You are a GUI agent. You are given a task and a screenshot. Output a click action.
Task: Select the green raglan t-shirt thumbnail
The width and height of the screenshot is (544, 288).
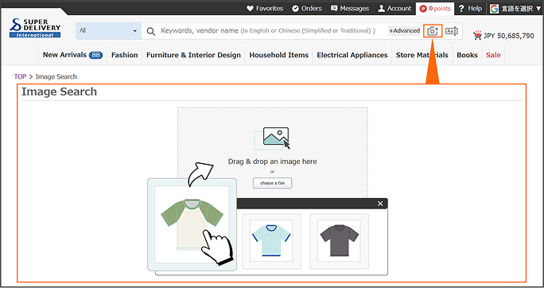192,224
